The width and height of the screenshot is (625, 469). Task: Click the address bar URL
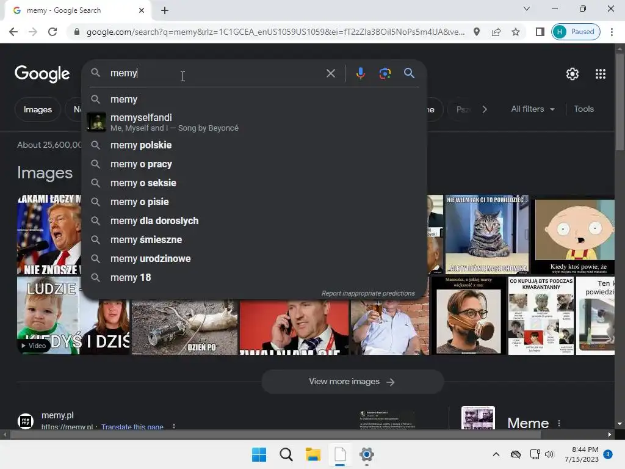pyautogui.click(x=275, y=32)
